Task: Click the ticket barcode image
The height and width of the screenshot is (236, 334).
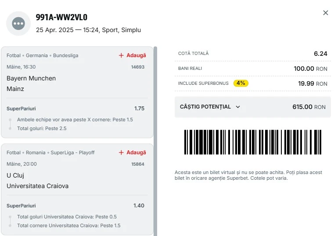Action: 253,142
